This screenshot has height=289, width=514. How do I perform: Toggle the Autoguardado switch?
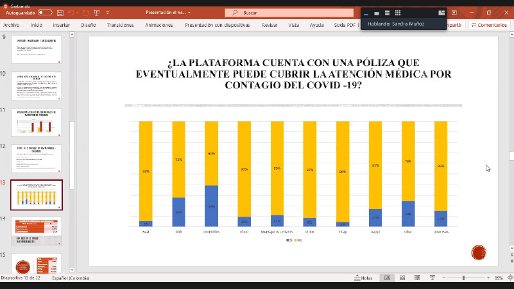coord(45,12)
